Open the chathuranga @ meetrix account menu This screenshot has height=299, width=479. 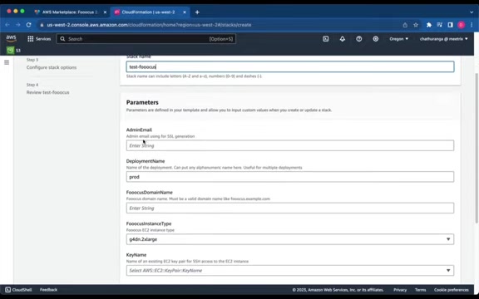443,39
